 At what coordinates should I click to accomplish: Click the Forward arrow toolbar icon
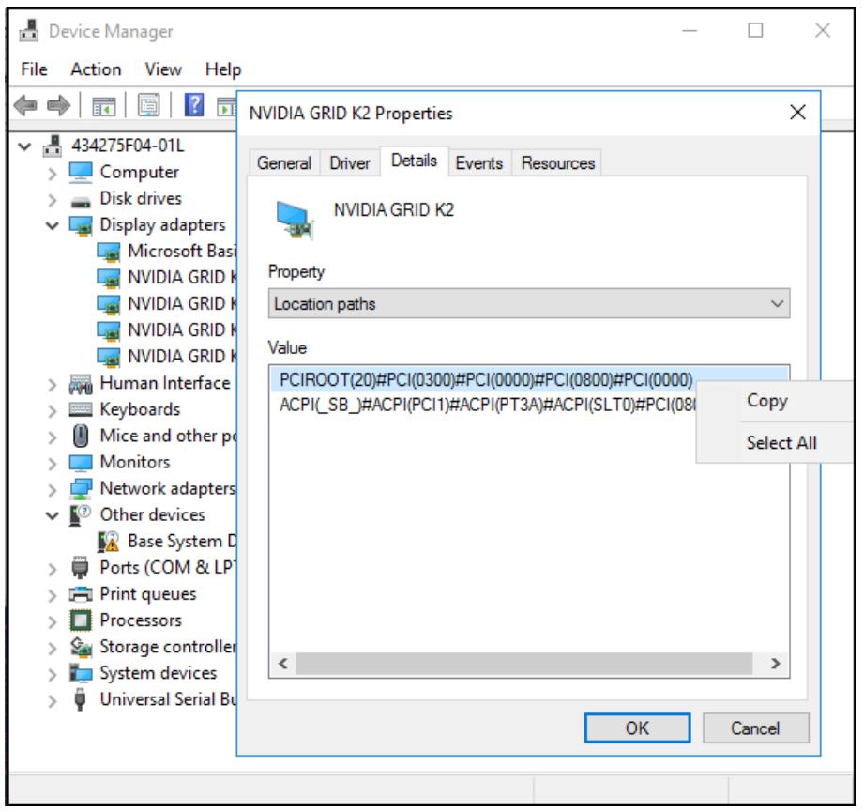(58, 105)
